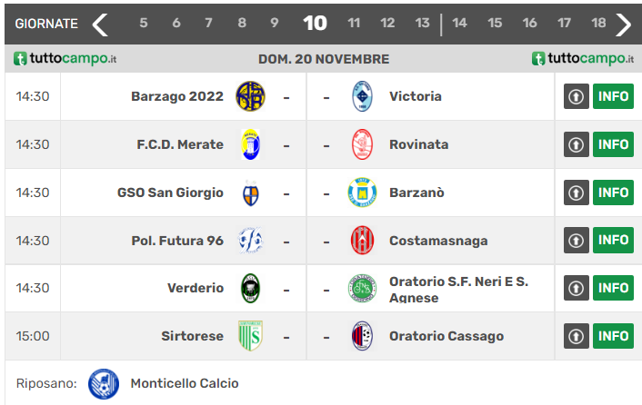Click the Costamasnaga team crest

pyautogui.click(x=362, y=241)
